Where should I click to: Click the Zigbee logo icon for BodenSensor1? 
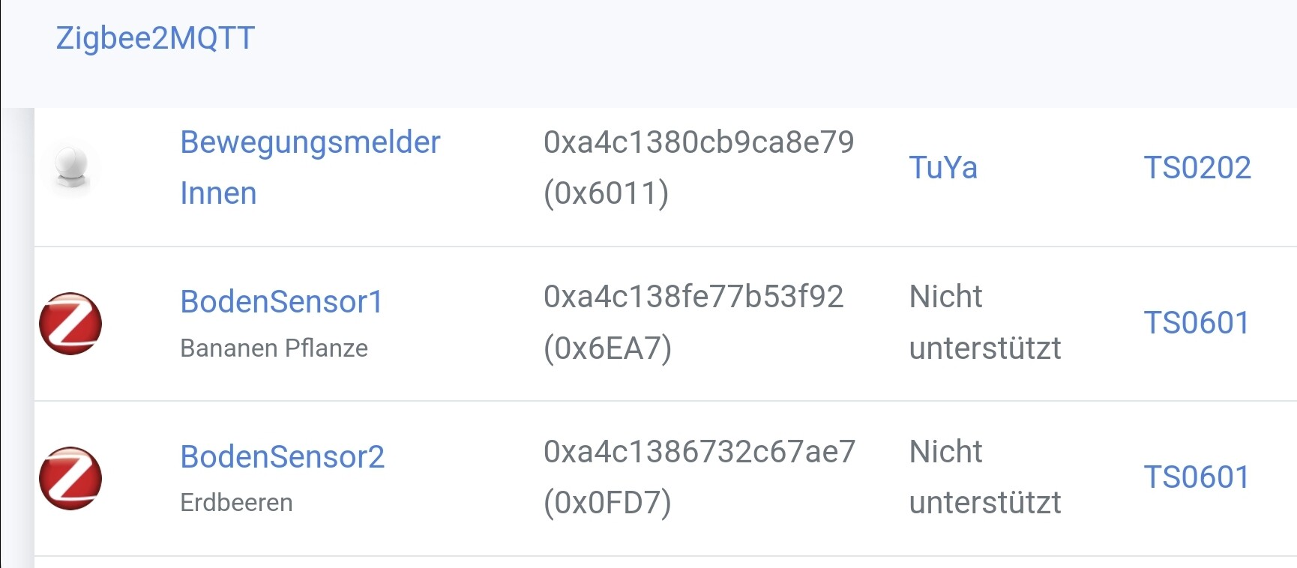click(x=70, y=324)
